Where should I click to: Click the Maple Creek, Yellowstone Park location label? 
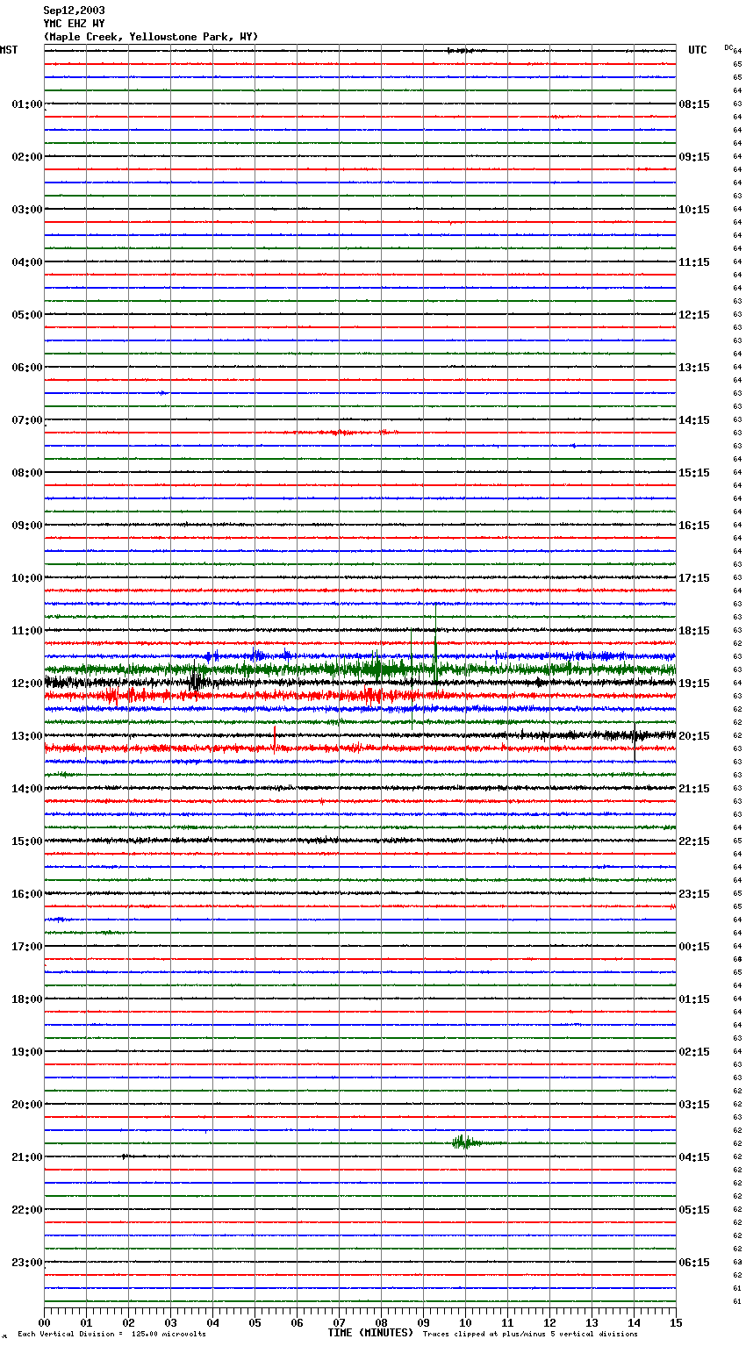[151, 37]
